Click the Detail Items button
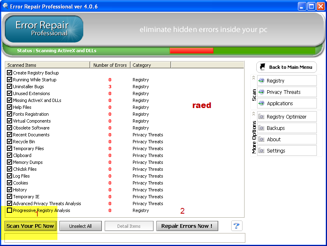 (x=129, y=226)
